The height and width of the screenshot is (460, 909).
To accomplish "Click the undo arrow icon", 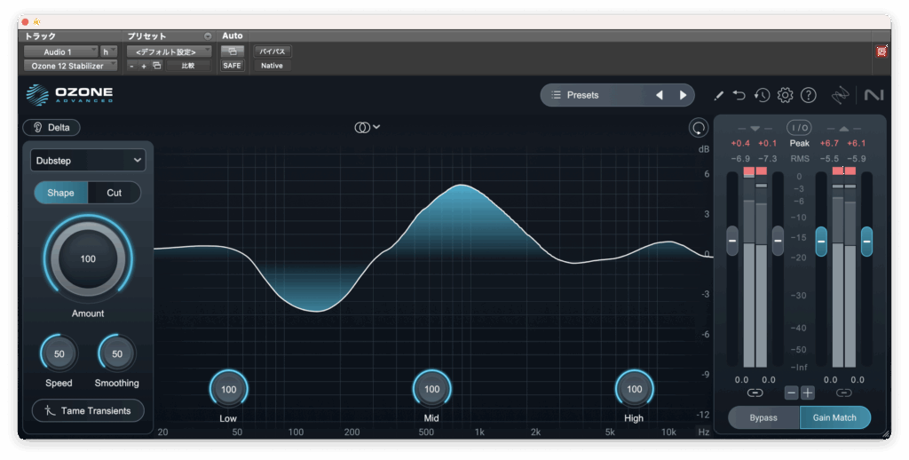I will (739, 95).
